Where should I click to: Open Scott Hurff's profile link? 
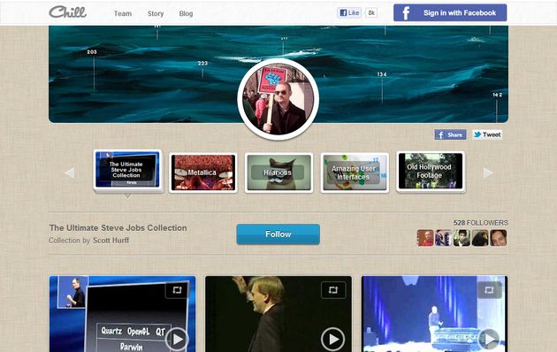click(x=111, y=241)
